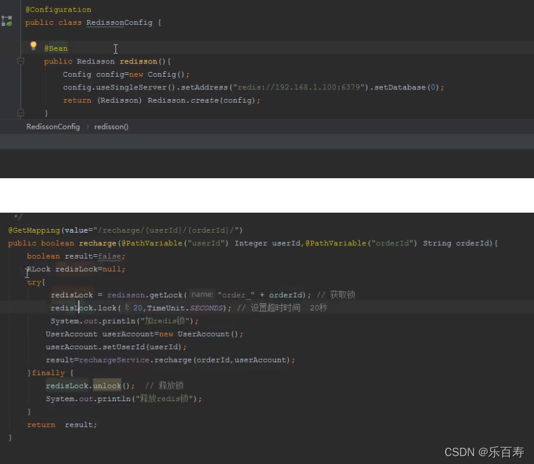This screenshot has width=534, height=464.
Task: Click the closing fold marker of redisson()
Action: (x=21, y=113)
